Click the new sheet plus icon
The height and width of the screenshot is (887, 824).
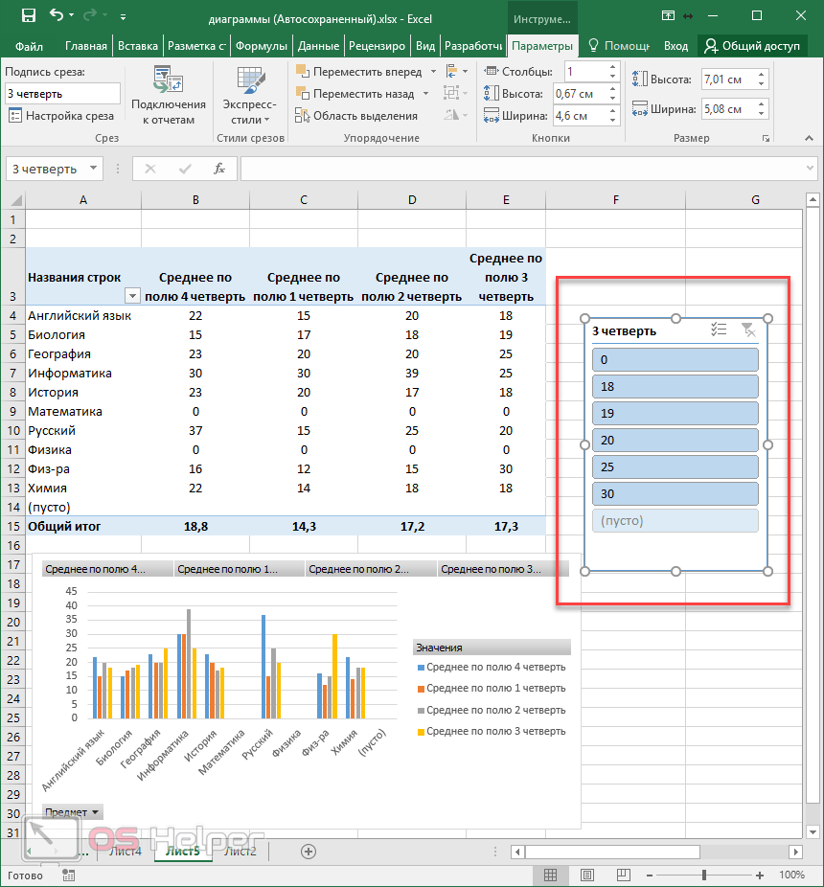pyautogui.click(x=309, y=851)
